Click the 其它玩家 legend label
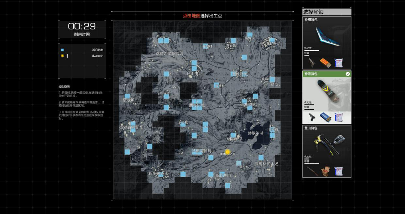Viewport: 405px width, 214px height. click(x=98, y=50)
